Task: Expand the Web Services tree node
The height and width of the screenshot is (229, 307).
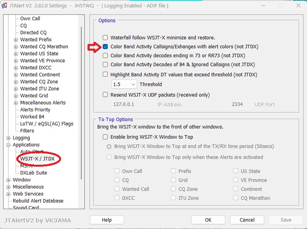Action: pyautogui.click(x=8, y=194)
